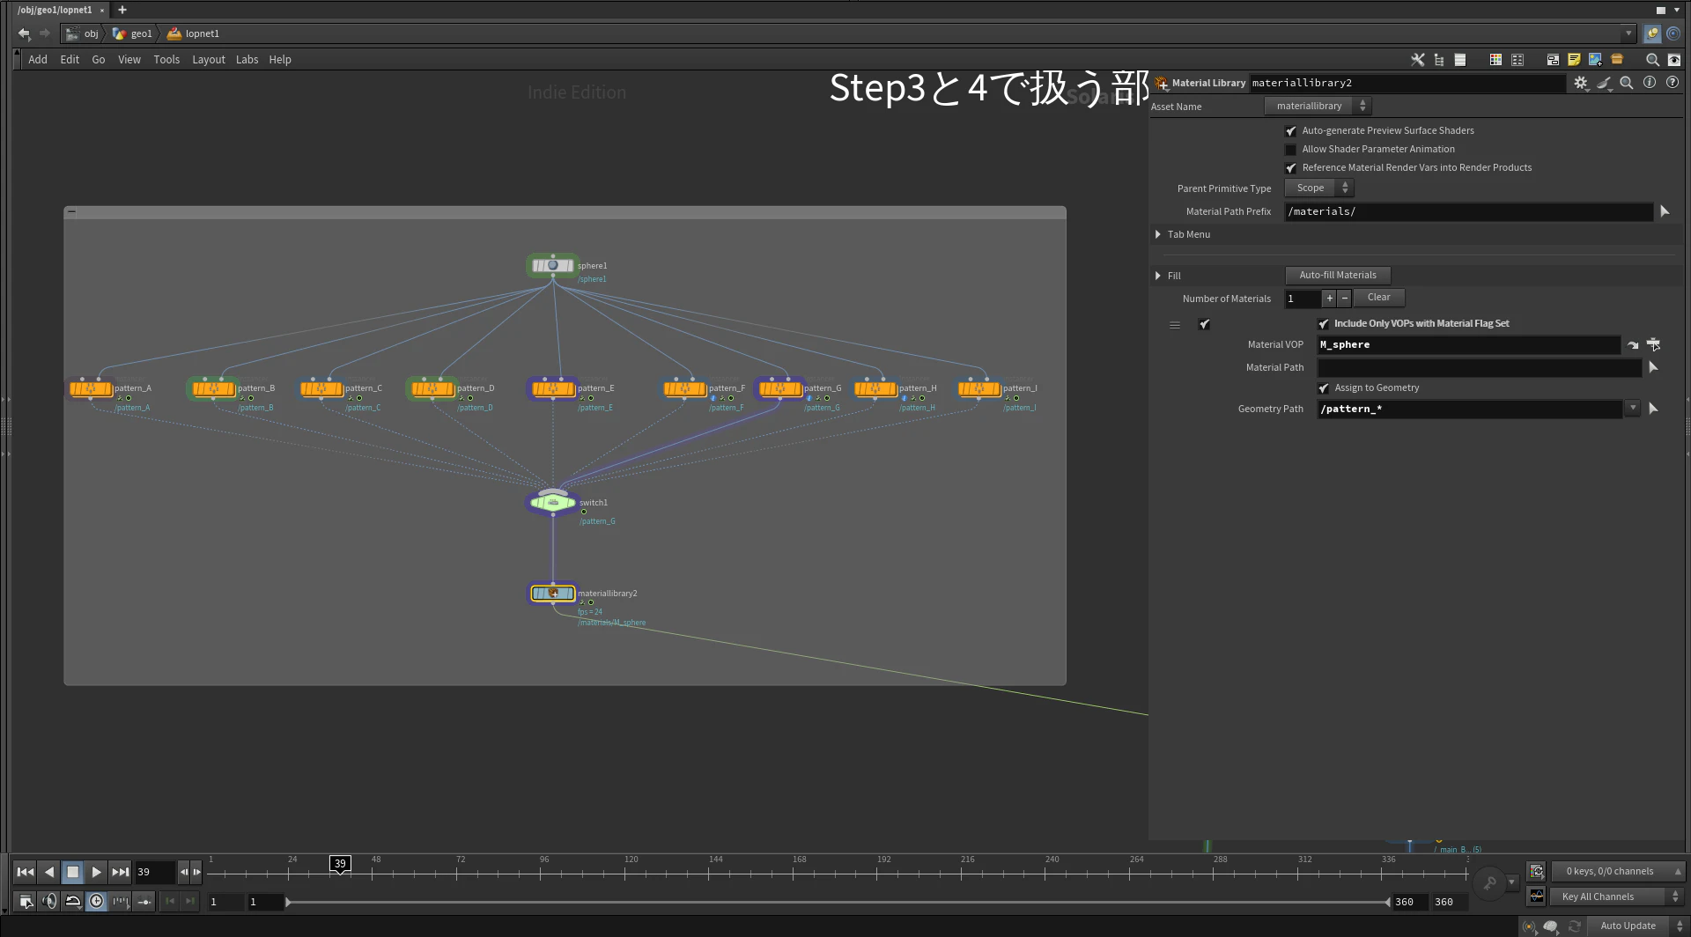
Task: Open the Edit menu
Action: click(70, 60)
